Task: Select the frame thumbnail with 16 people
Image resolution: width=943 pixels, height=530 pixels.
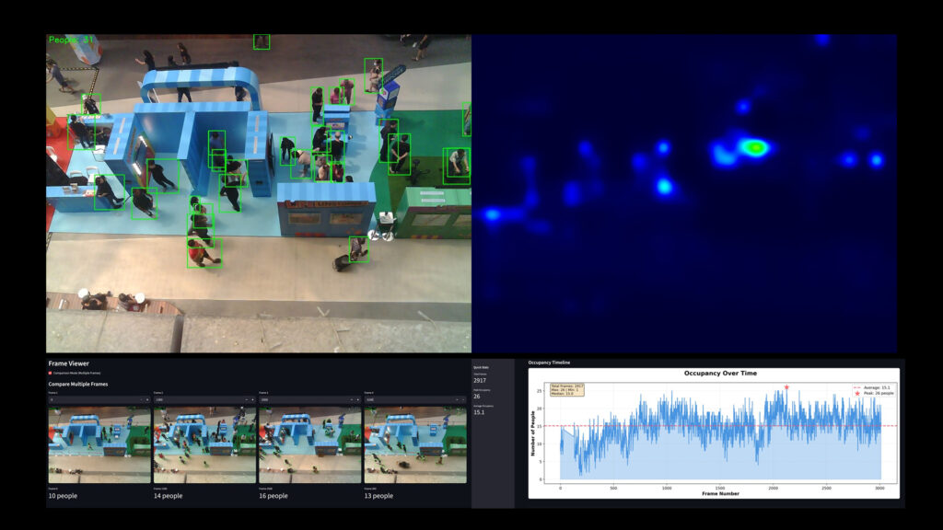Action: [309, 445]
